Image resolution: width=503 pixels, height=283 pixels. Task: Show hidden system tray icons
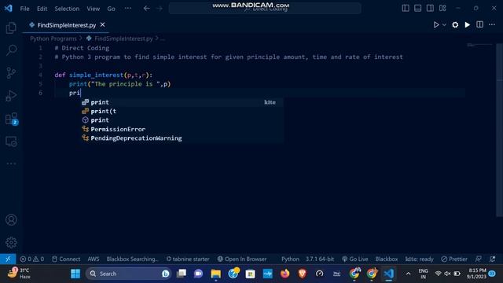[x=408, y=274]
